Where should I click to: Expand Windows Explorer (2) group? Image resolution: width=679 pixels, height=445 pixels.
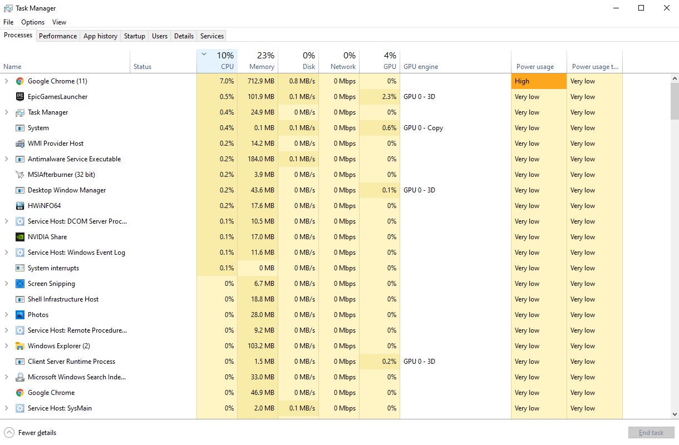click(x=7, y=346)
